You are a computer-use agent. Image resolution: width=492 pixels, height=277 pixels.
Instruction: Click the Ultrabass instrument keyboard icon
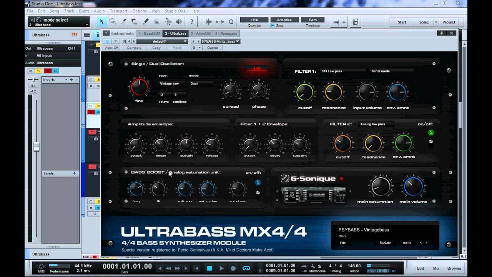(x=75, y=35)
